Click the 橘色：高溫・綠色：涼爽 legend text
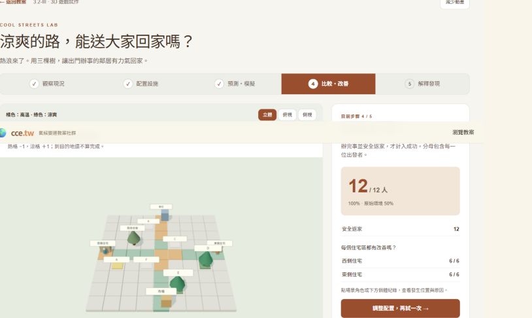This screenshot has height=318, width=532. tap(31, 115)
